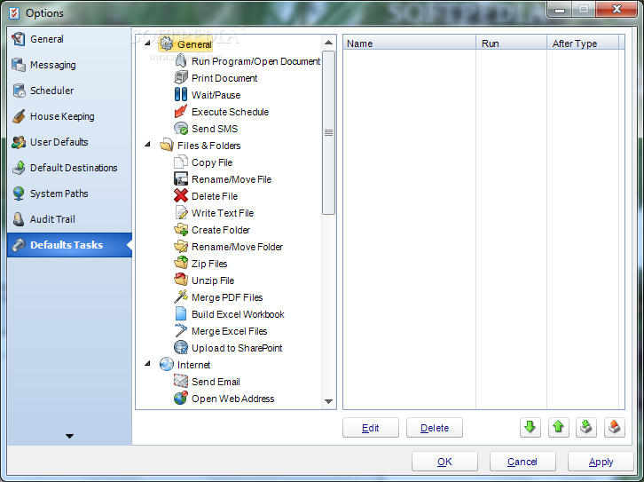
Task: Click the red X Delete File icon
Action: coord(181,196)
